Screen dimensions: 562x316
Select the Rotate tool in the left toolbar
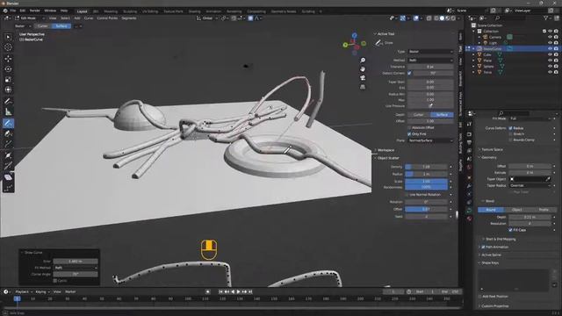click(x=8, y=69)
